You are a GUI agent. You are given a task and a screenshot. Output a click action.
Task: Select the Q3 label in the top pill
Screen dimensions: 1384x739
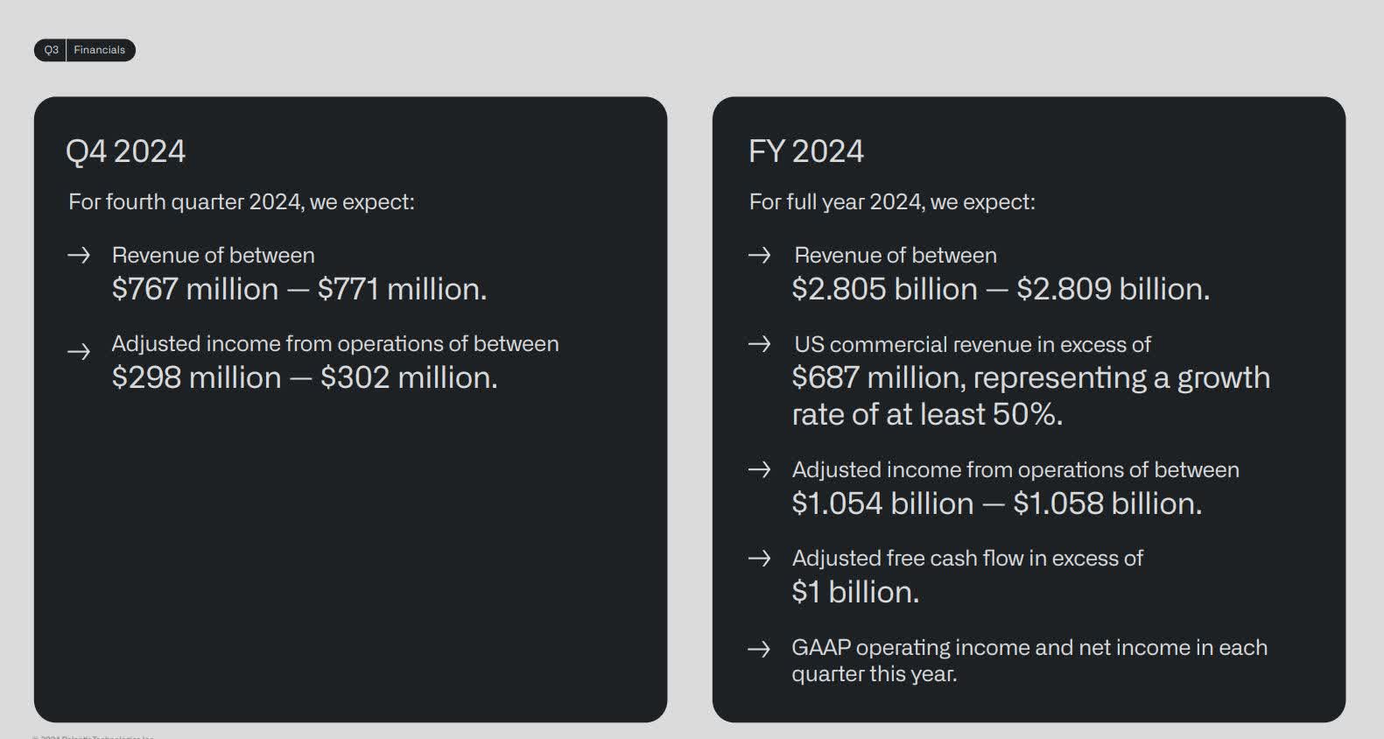(52, 50)
